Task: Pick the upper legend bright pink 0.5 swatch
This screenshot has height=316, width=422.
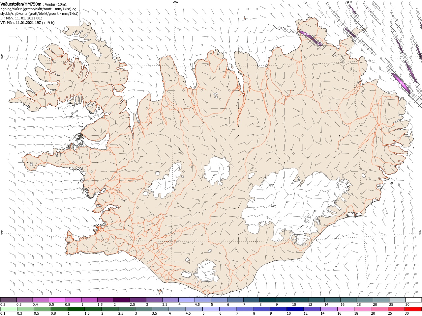Action: (x=57, y=300)
